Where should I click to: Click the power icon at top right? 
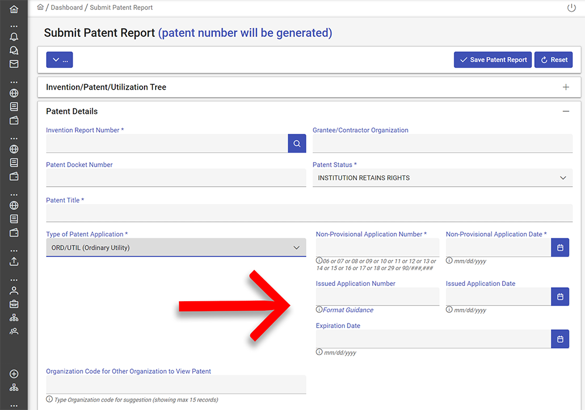pos(572,8)
